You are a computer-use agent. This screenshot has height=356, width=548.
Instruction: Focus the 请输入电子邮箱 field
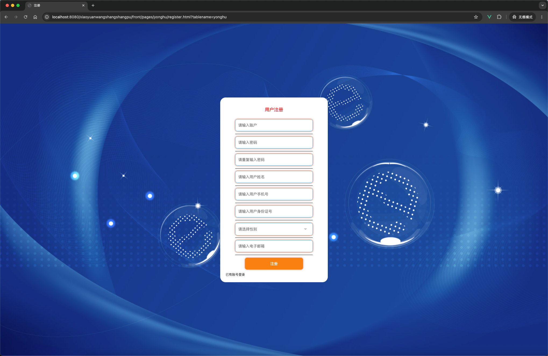(x=274, y=246)
